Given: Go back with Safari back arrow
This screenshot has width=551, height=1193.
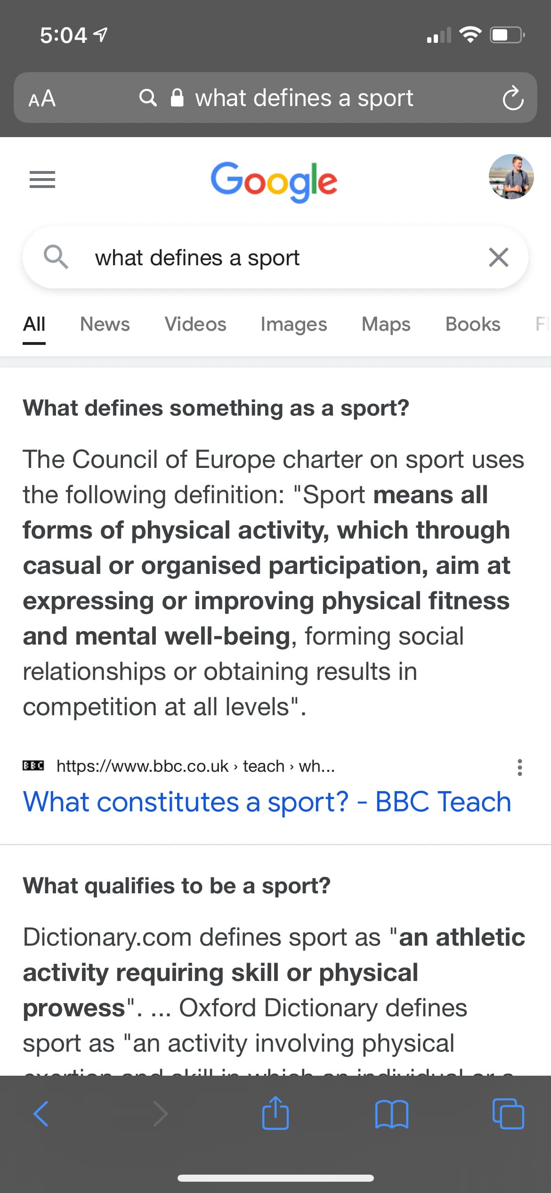Looking at the screenshot, I should point(41,1114).
